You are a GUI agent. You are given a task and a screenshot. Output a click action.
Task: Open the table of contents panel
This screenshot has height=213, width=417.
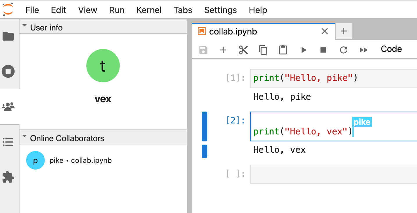(10, 142)
